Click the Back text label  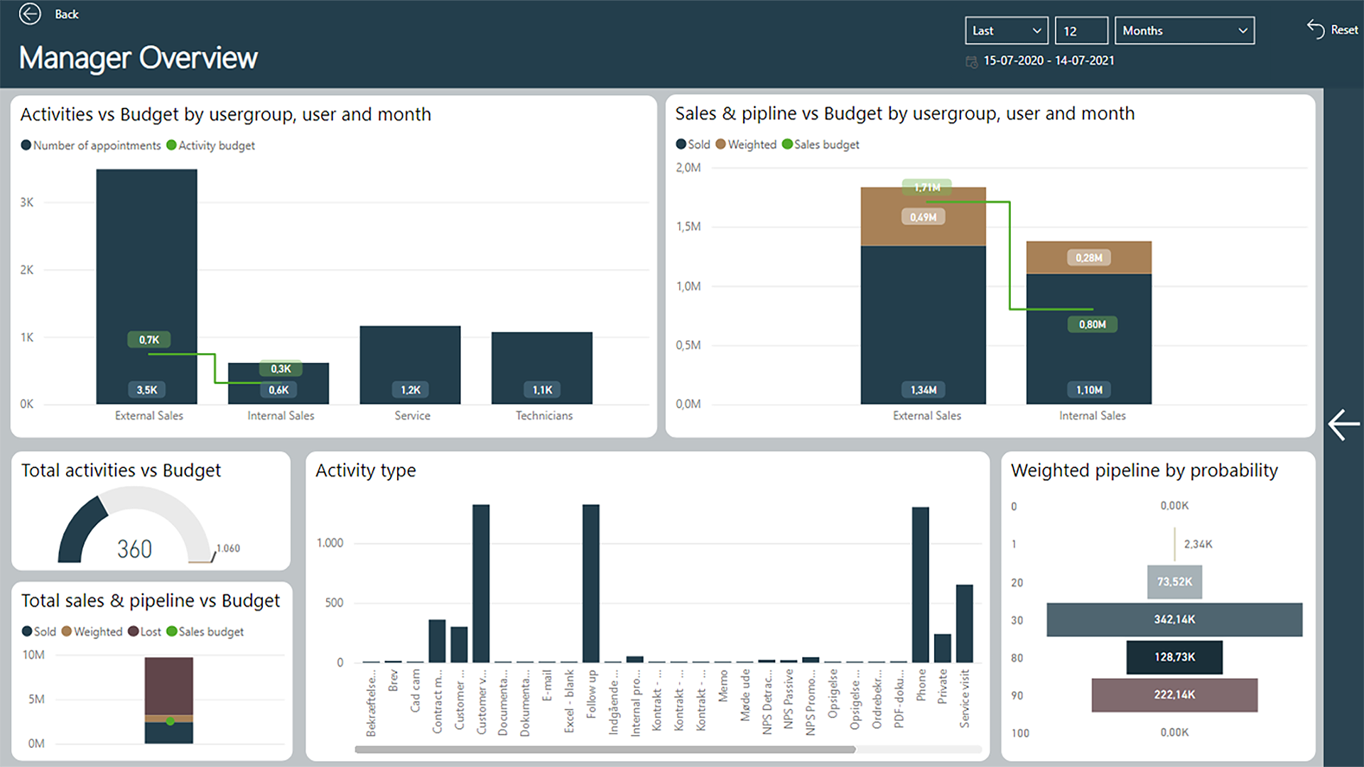click(x=67, y=14)
